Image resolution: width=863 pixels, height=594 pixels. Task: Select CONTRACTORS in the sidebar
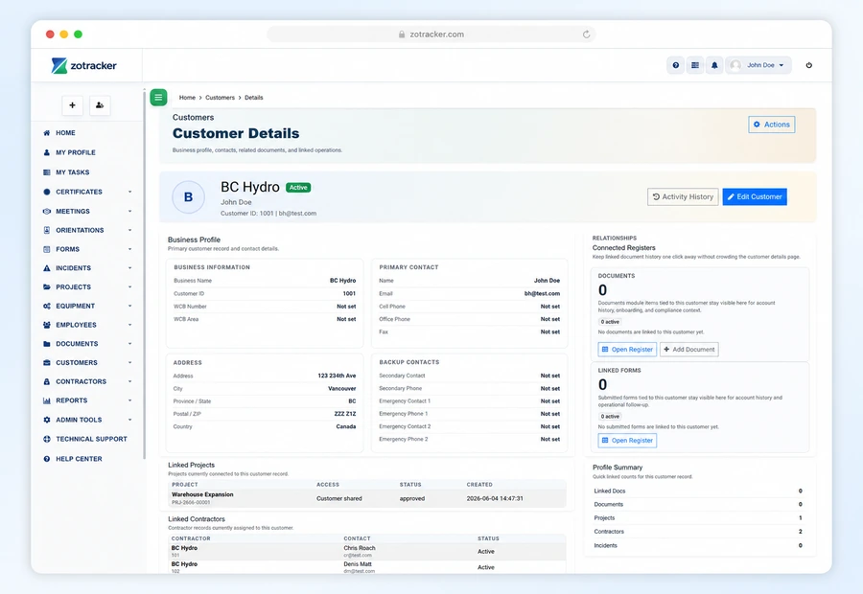81,381
